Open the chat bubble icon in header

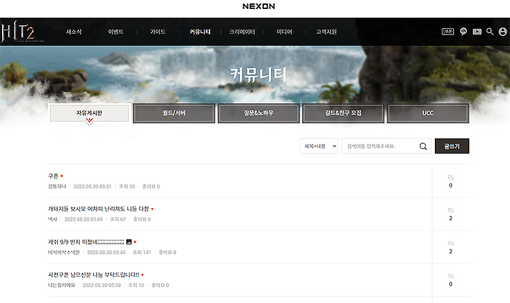pyautogui.click(x=464, y=32)
